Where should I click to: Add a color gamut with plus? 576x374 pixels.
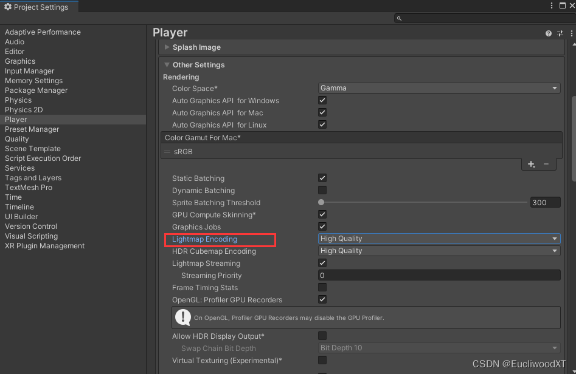pyautogui.click(x=531, y=165)
